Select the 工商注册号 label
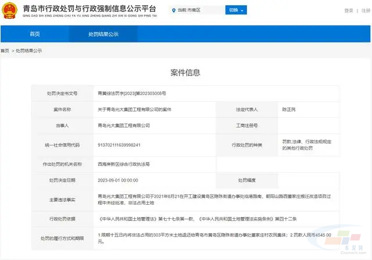 246,126
